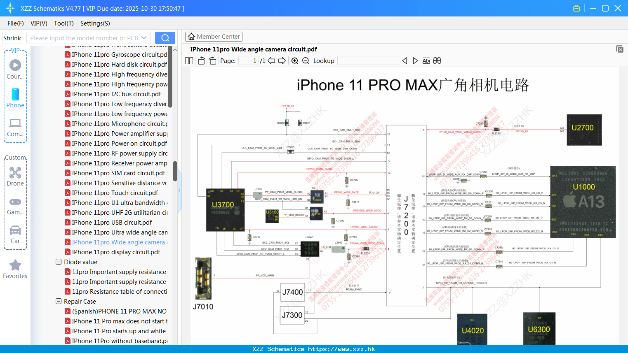Image resolution: width=628 pixels, height=353 pixels.
Task: Select the Drone category icon
Action: pos(15,176)
